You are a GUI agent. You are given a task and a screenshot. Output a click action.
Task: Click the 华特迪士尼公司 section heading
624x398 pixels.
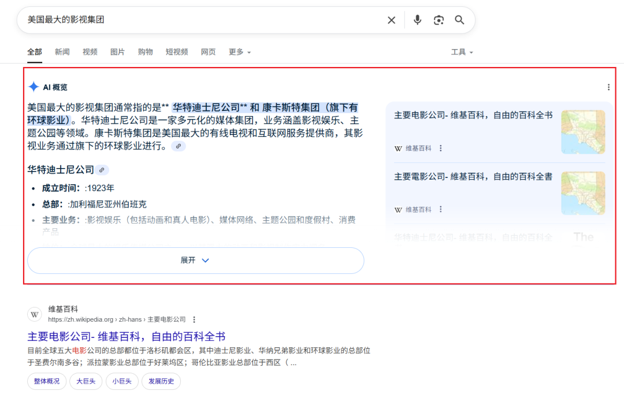point(61,170)
